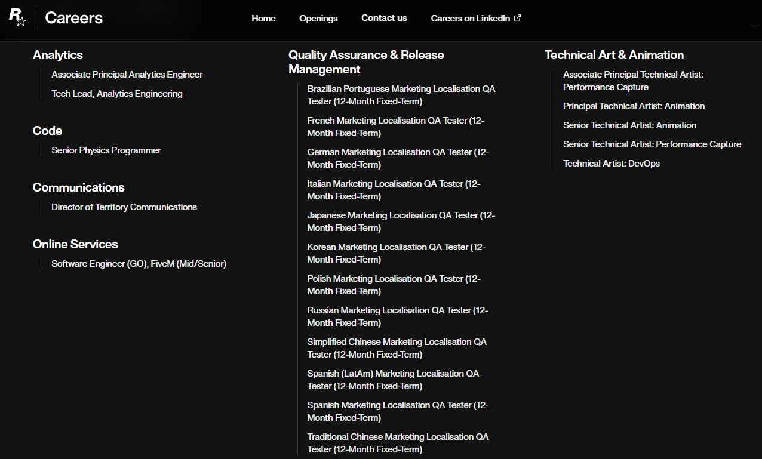Open Spanish Marketing Localisation QA Tester job
This screenshot has width=762, height=459.
[x=398, y=411]
